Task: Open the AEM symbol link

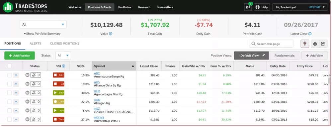Action: coord(97,91)
